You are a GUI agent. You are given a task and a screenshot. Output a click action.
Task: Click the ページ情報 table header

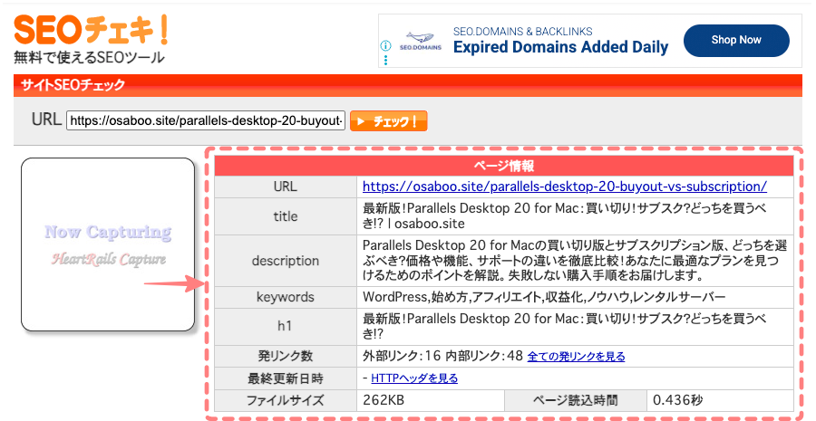[x=504, y=166]
